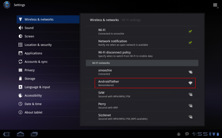Screen dimensions: 222x138
Task: Open the Recent apps navigation icon
Action: tap(34, 134)
